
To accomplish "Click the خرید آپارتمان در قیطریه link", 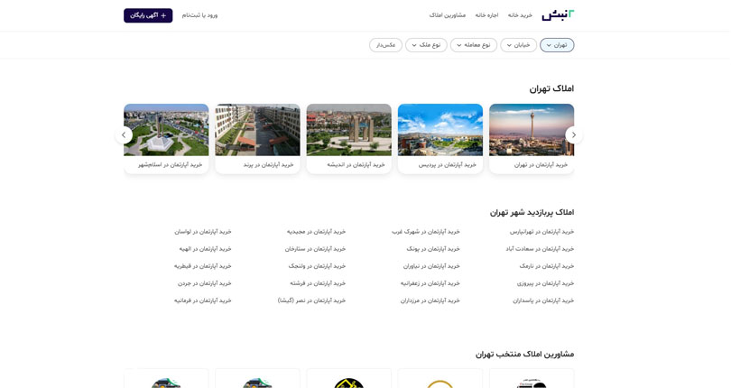I will 203,266.
